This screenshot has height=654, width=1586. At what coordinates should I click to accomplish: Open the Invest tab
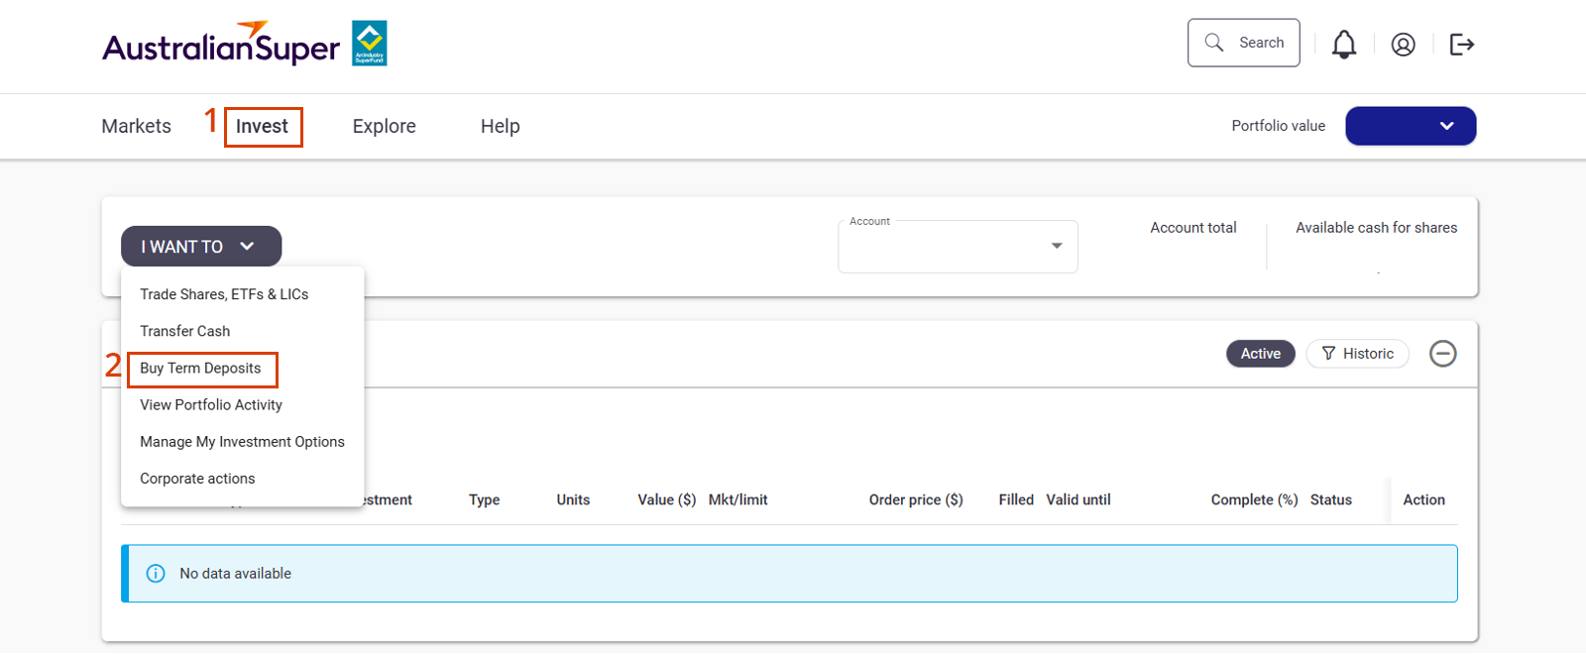click(x=262, y=127)
